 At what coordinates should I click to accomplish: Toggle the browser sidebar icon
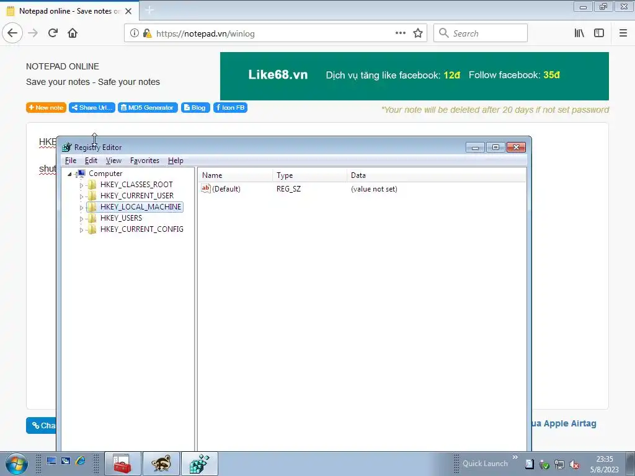(599, 33)
